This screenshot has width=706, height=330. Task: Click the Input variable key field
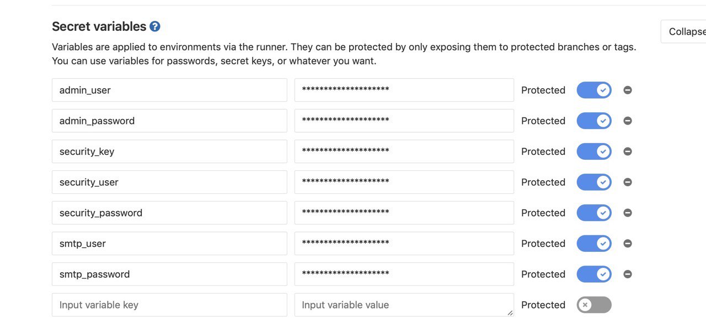coord(169,305)
